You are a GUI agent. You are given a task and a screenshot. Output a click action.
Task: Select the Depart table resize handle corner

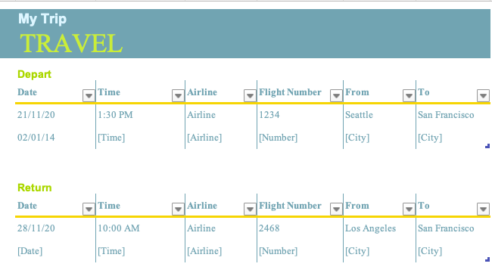click(487, 146)
